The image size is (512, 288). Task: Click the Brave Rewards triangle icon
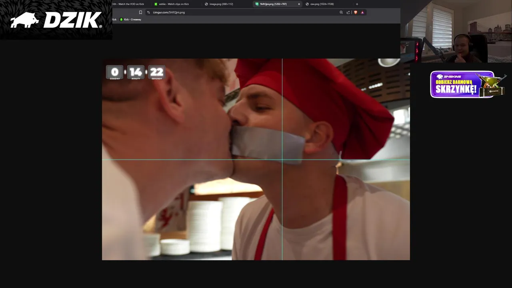pyautogui.click(x=362, y=12)
